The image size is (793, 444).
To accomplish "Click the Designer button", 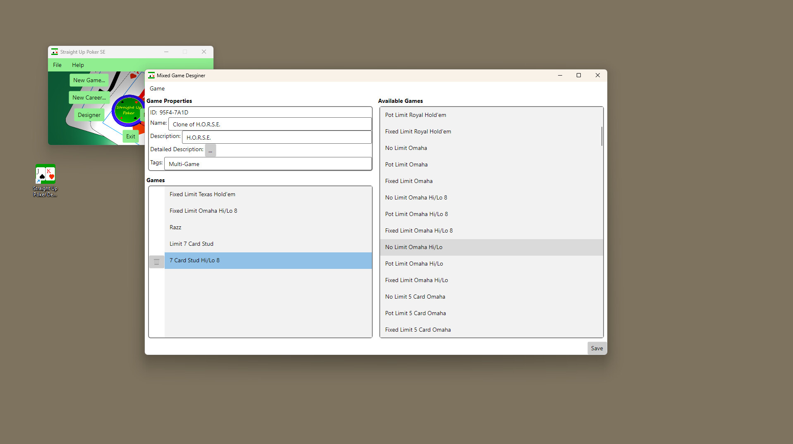I will coord(89,115).
